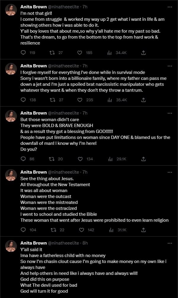
Task: Like the "I forgive myself" tweet
Action: pos(80,100)
